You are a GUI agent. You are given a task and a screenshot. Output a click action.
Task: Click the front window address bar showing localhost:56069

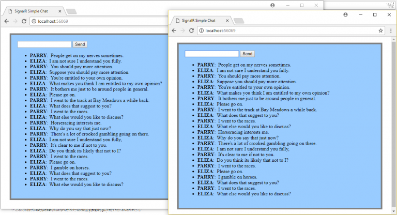[284, 31]
